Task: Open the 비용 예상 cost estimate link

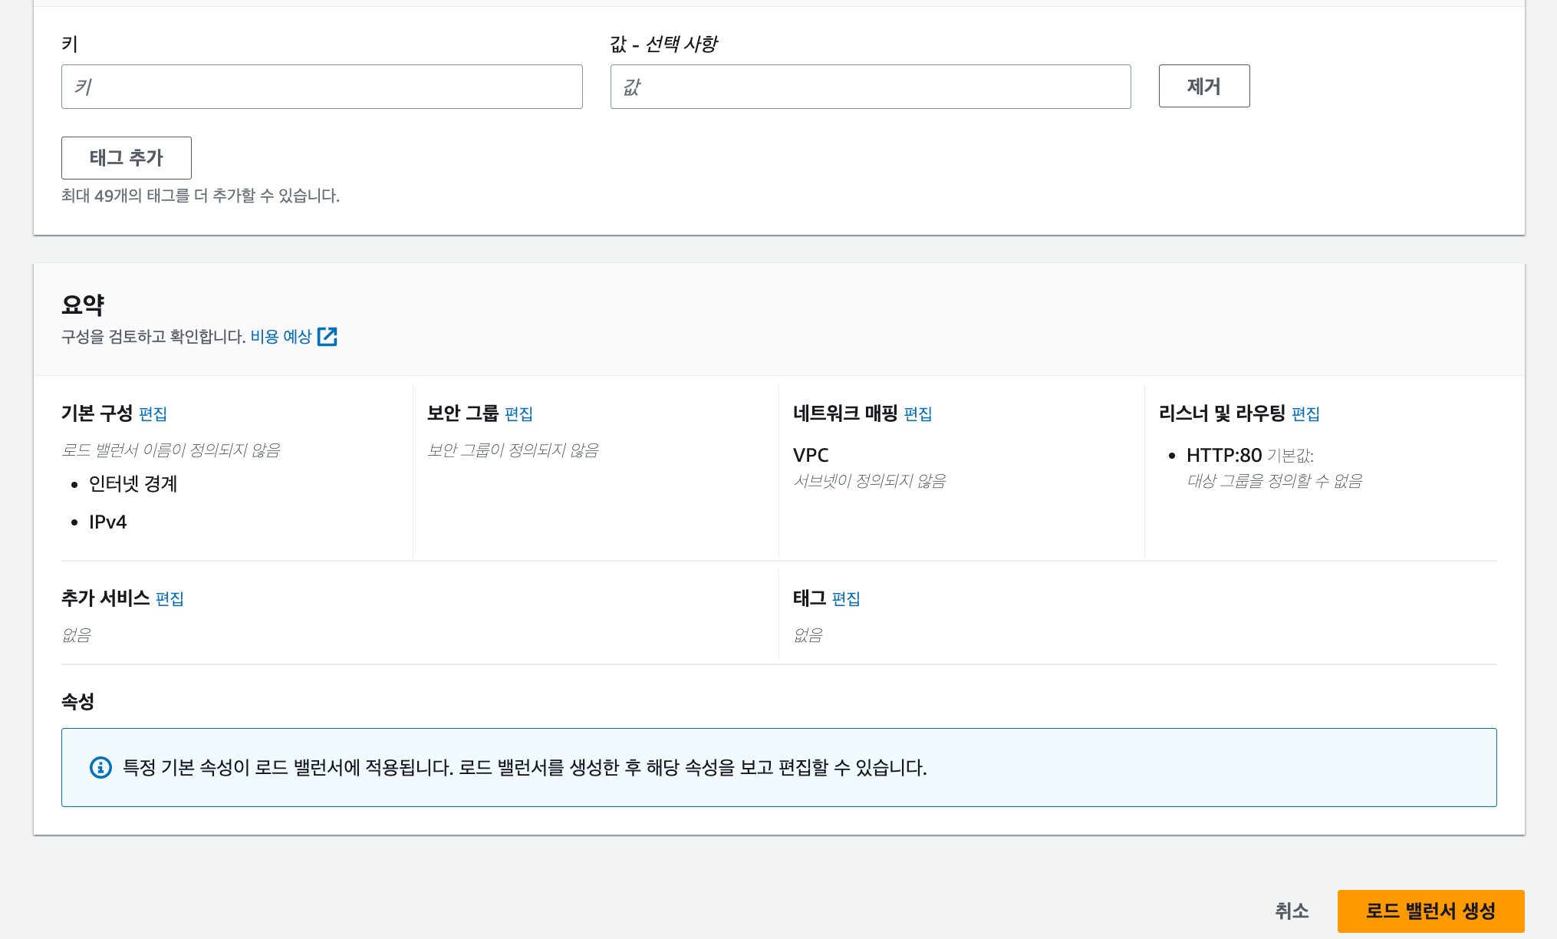Action: pyautogui.click(x=281, y=336)
